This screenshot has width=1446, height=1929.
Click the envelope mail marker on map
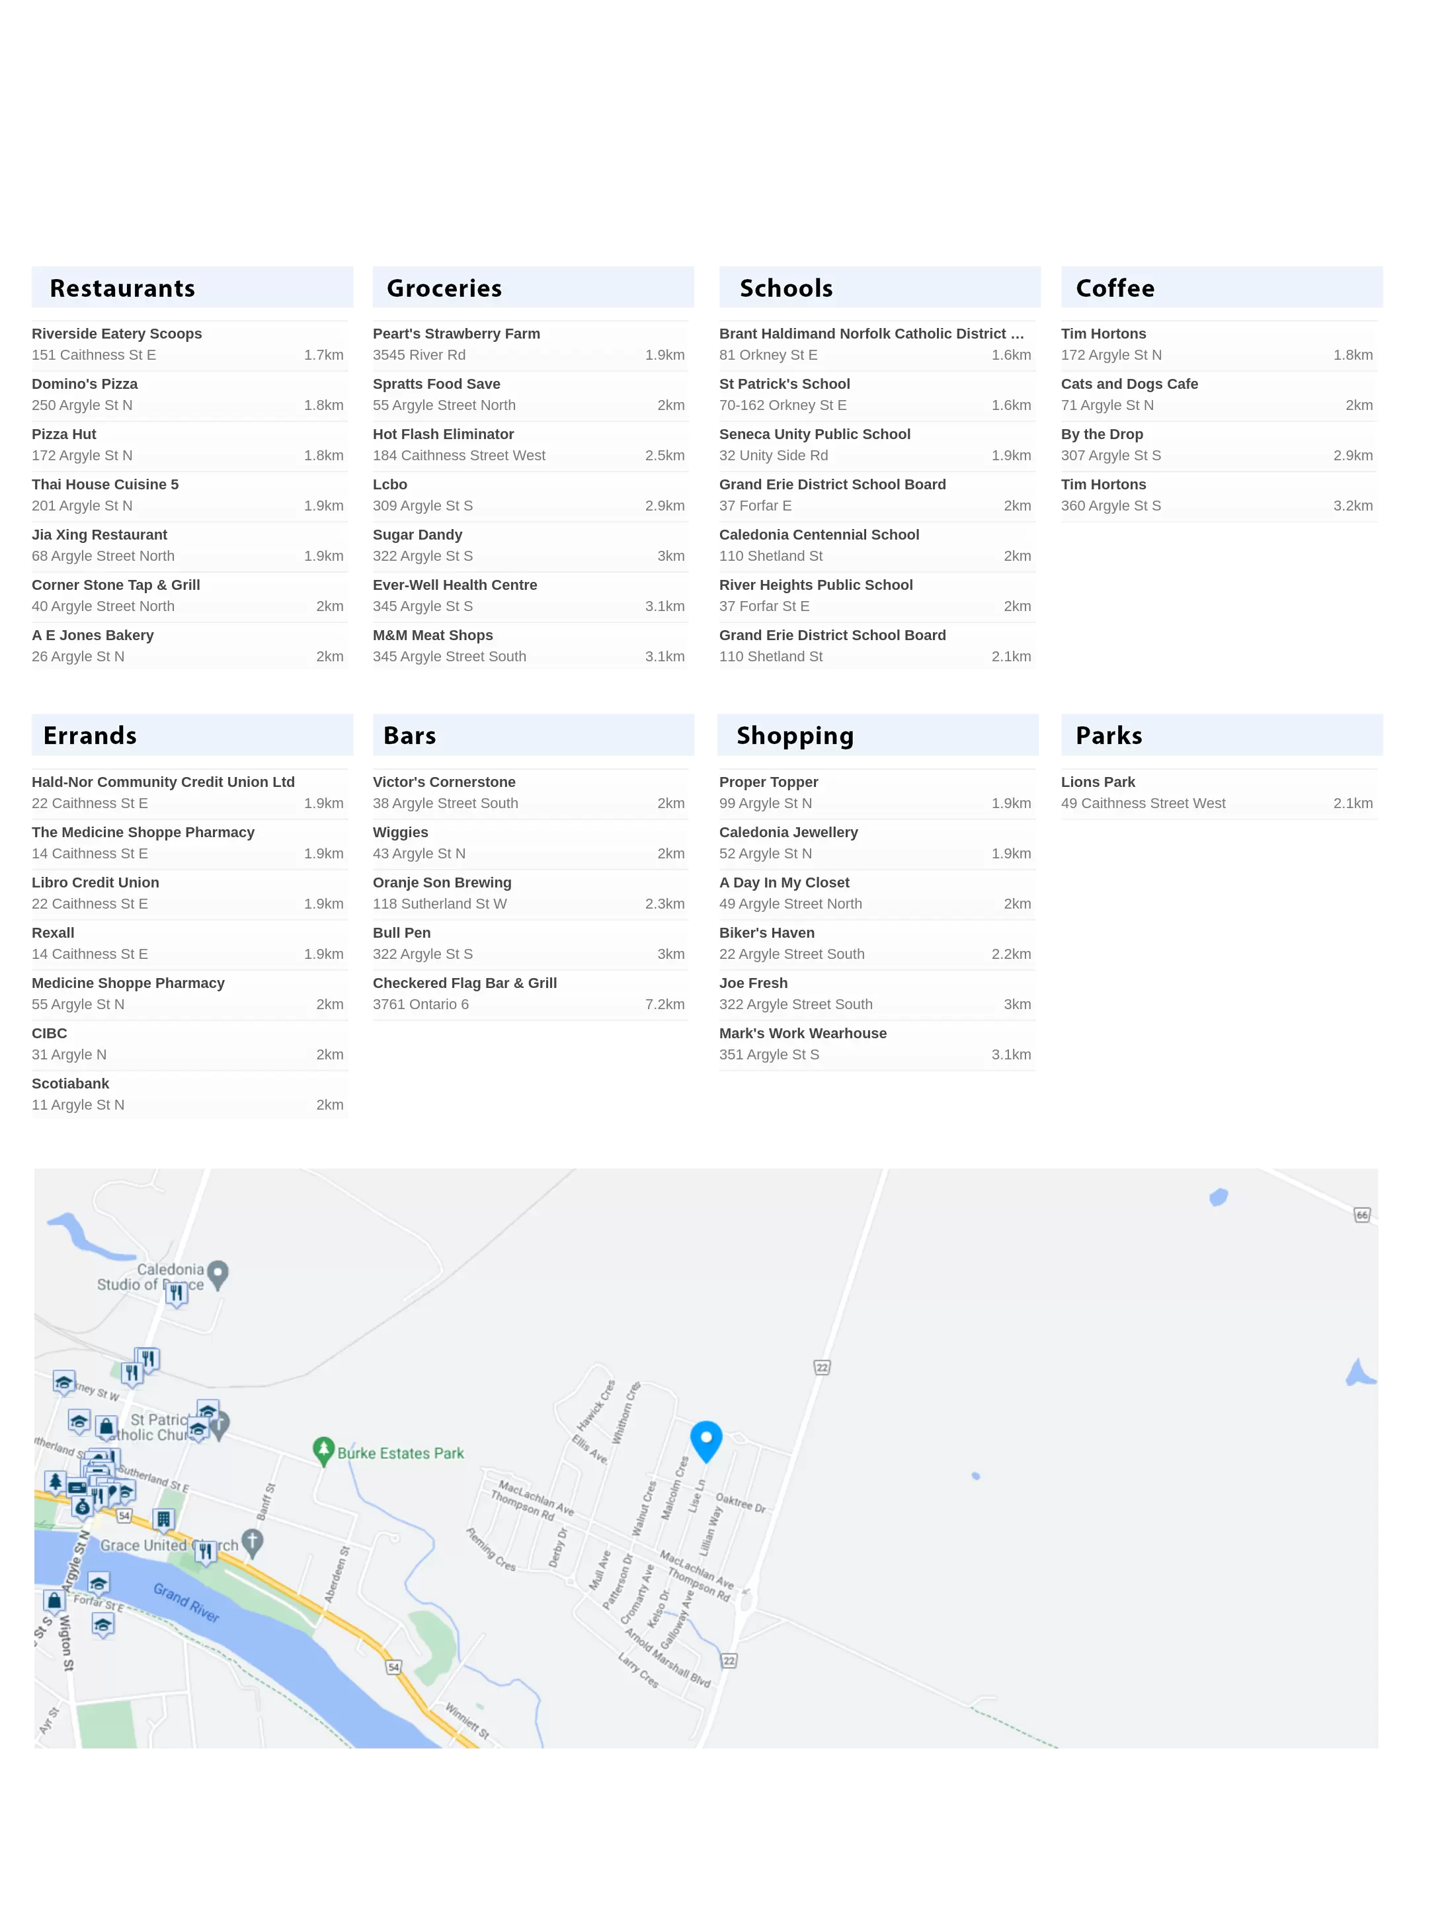pyautogui.click(x=77, y=1488)
